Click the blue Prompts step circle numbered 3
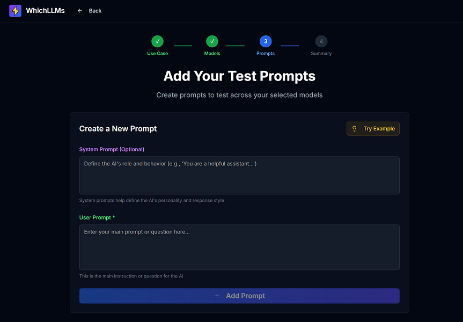The height and width of the screenshot is (322, 463). [x=265, y=41]
